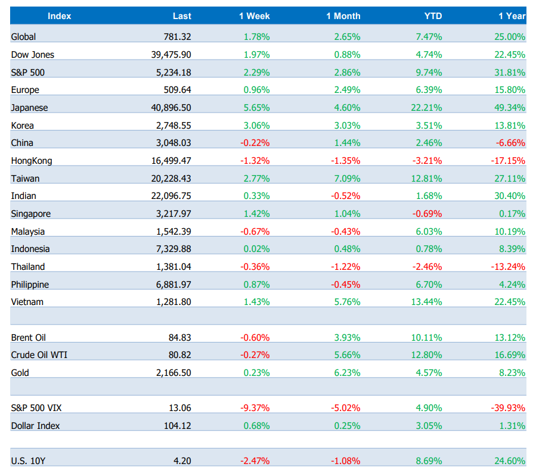Select the 1 Month column header
The height and width of the screenshot is (473, 536).
pos(343,16)
